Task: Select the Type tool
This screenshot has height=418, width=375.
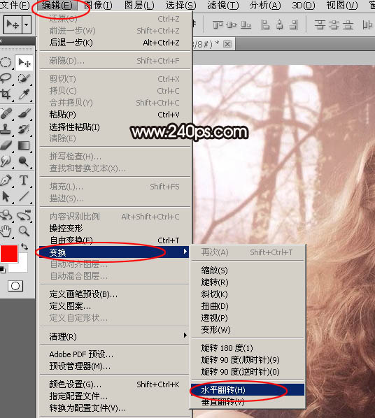Action: click(24, 180)
